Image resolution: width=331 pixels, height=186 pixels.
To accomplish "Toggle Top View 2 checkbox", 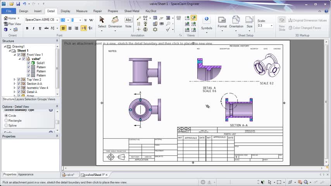I will click(x=19, y=79).
